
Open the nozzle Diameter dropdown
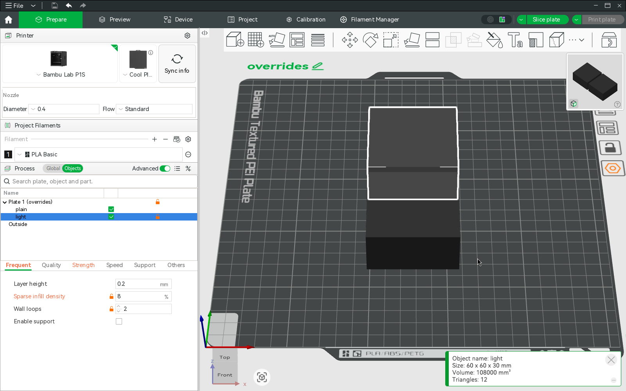(x=64, y=109)
